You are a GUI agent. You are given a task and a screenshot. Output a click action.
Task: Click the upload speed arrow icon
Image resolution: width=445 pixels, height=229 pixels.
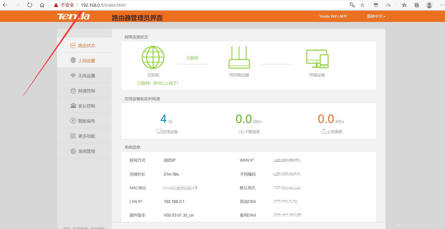pyautogui.click(x=324, y=131)
